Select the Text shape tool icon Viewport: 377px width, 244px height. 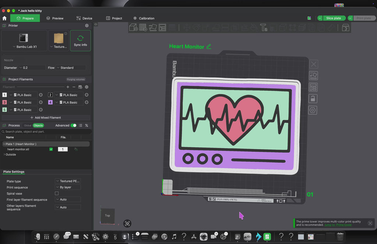pos(264,28)
